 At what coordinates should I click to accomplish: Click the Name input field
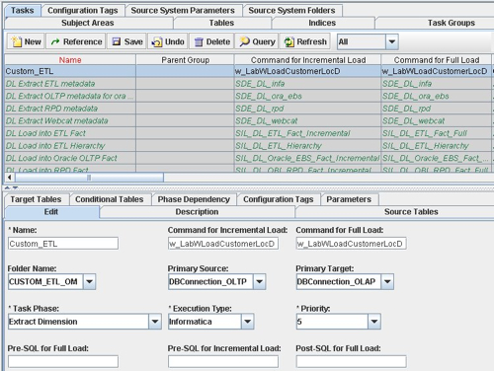tap(63, 244)
